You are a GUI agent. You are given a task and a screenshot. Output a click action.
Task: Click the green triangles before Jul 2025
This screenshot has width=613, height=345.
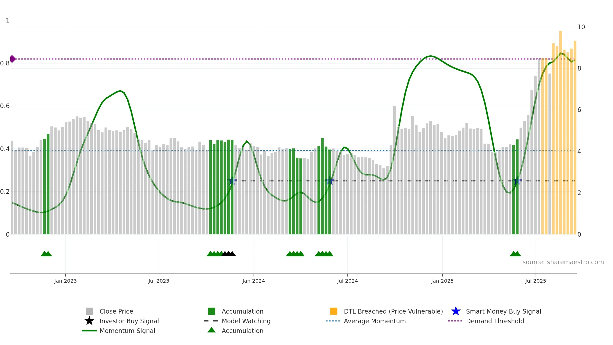click(515, 254)
